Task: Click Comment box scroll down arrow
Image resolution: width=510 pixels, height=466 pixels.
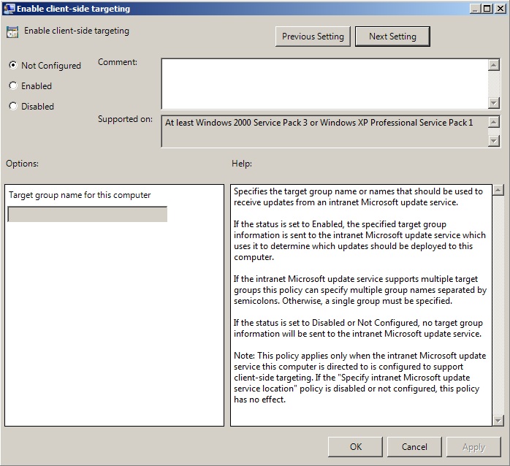Action: (x=494, y=103)
